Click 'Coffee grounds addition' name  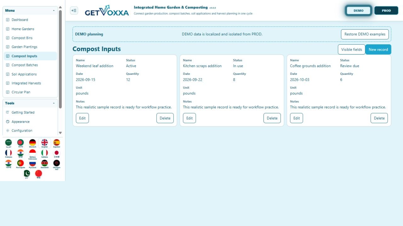(x=310, y=66)
